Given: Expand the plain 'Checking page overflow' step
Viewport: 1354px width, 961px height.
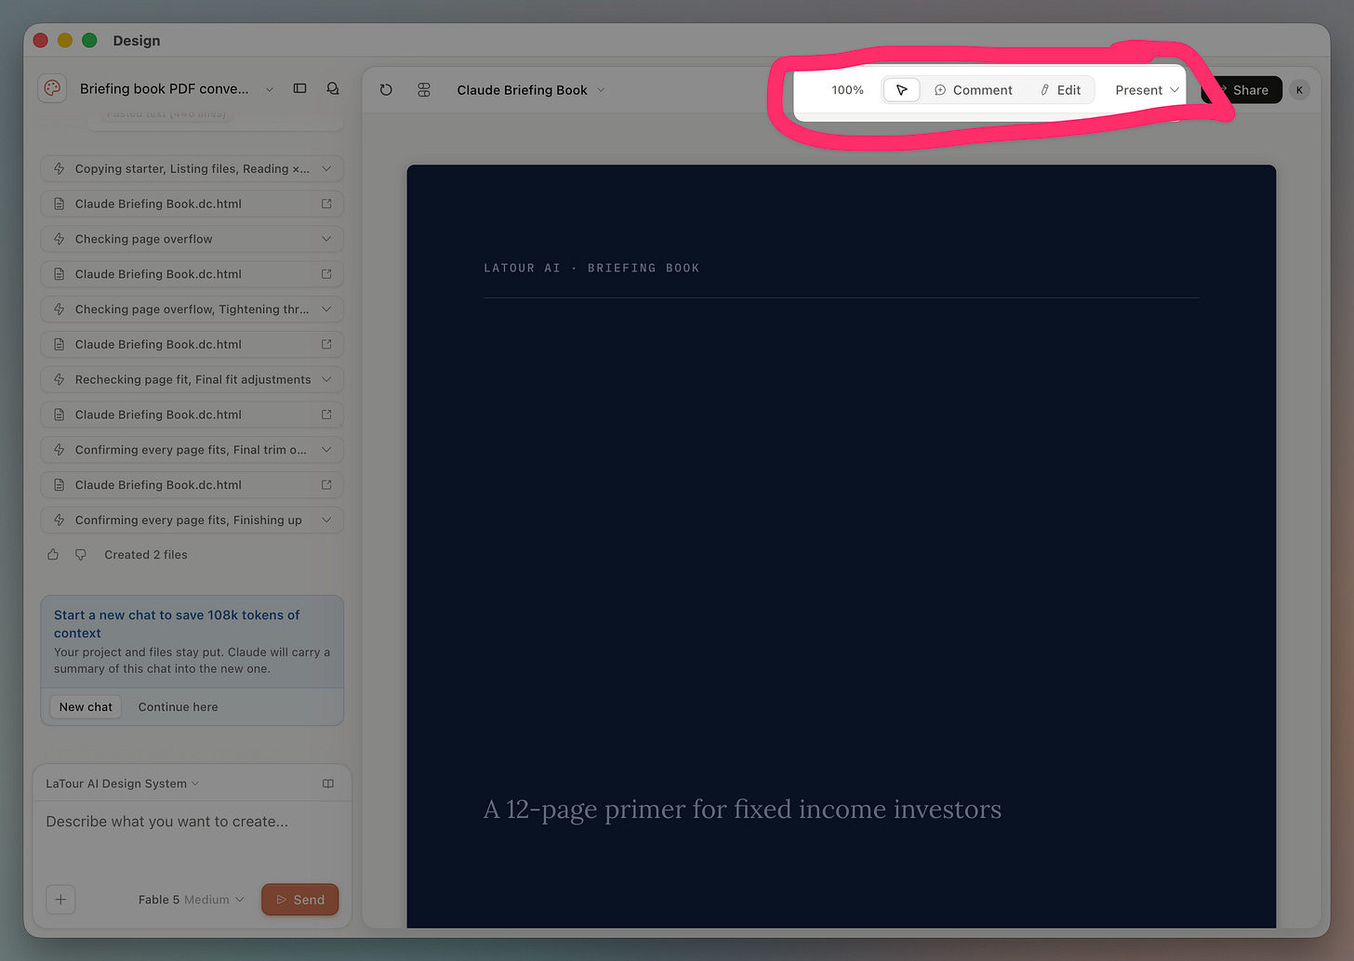Looking at the screenshot, I should click(x=192, y=239).
